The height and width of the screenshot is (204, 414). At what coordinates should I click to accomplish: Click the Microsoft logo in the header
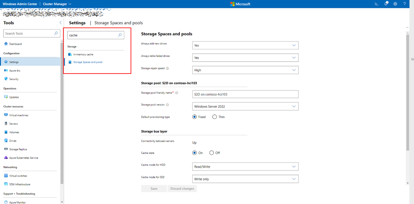point(240,4)
